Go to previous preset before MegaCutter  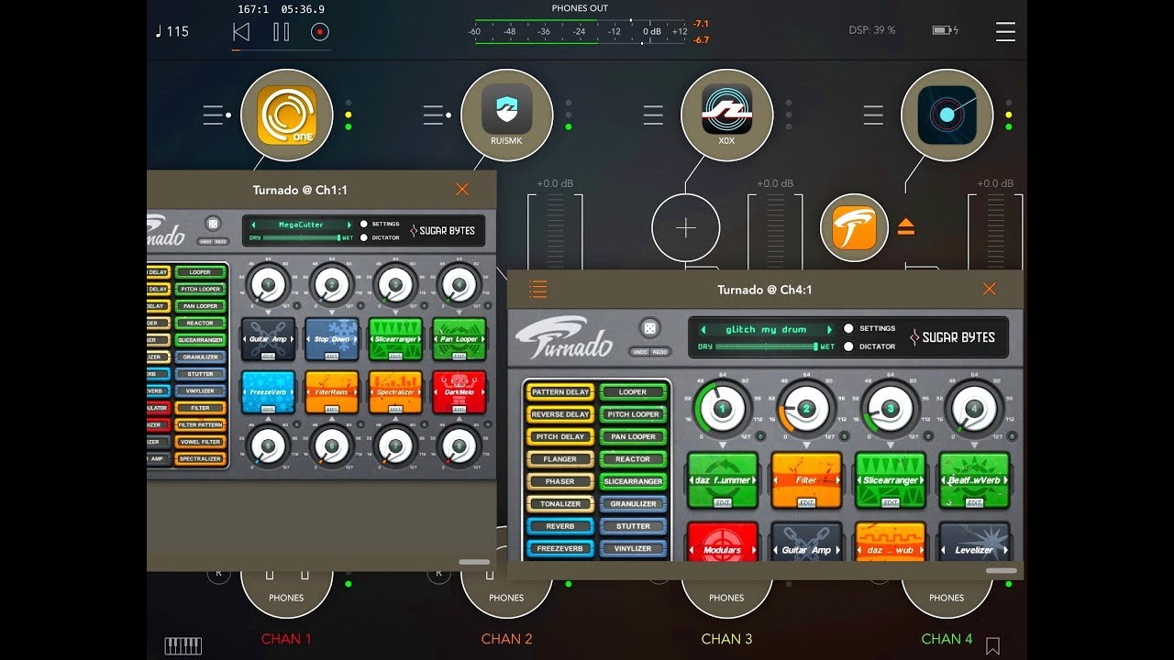(254, 225)
